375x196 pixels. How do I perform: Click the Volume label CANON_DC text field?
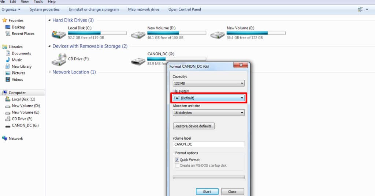208,144
